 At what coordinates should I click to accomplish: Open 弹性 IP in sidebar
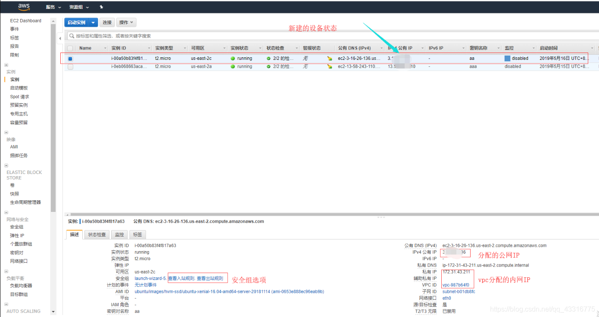click(x=17, y=236)
